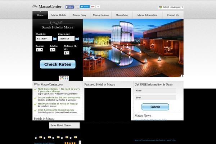Click the MacaoCenter logo
Screen dimensions: 216x144
[47, 6]
